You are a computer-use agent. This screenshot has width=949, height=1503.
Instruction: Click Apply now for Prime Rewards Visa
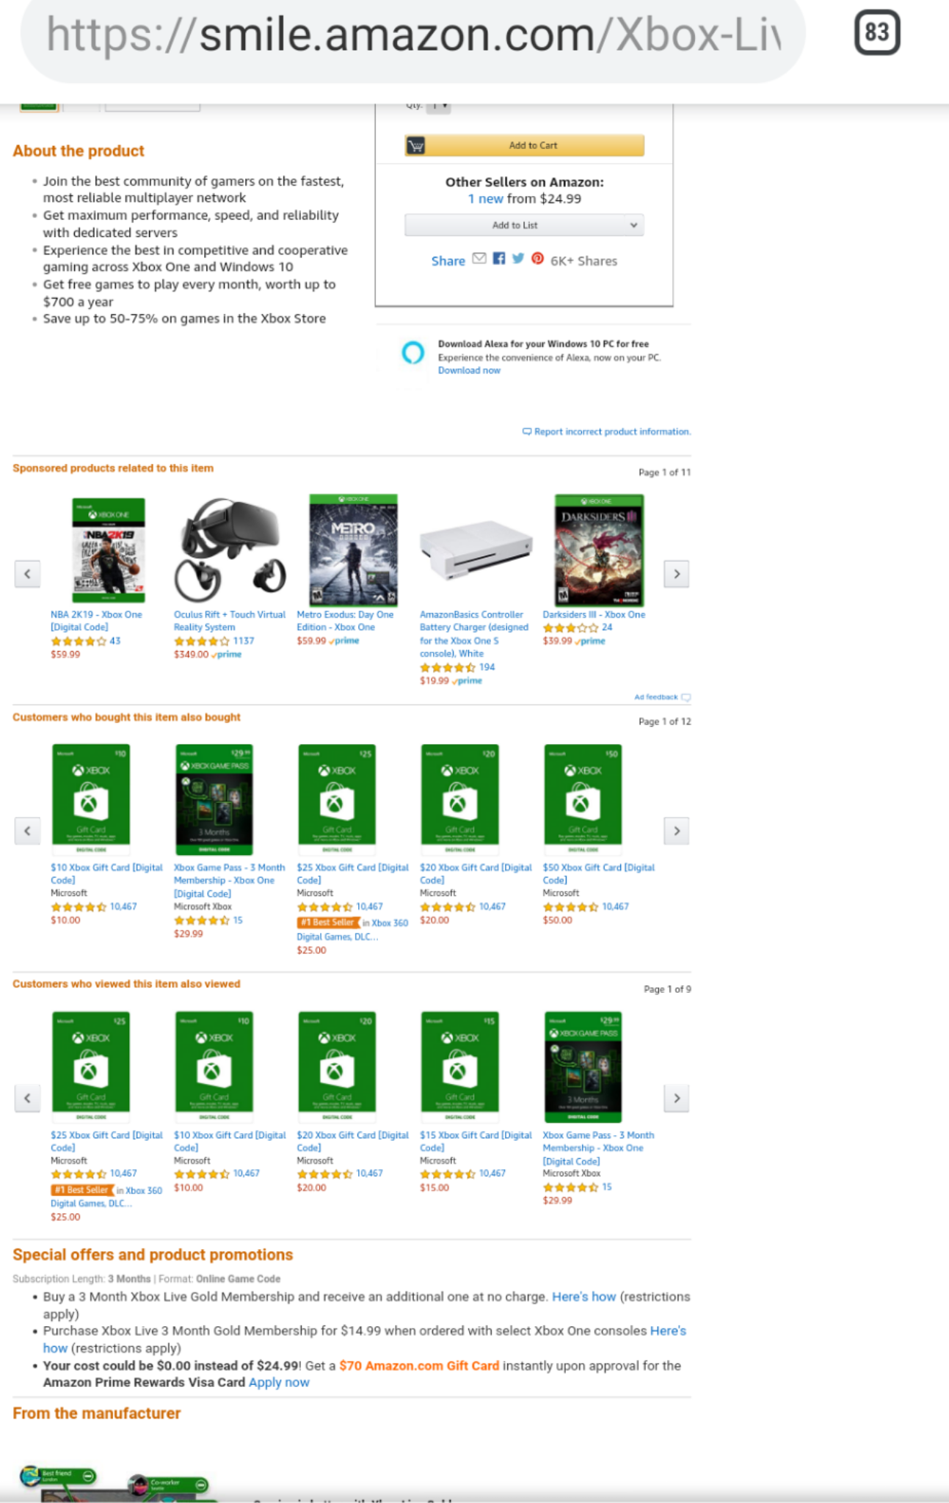[279, 1383]
